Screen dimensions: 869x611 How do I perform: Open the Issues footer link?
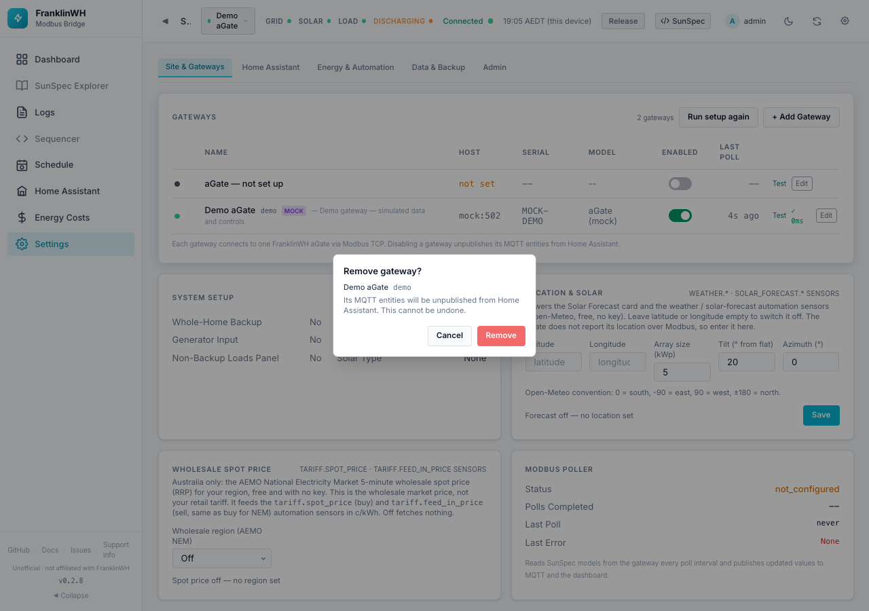(x=81, y=550)
